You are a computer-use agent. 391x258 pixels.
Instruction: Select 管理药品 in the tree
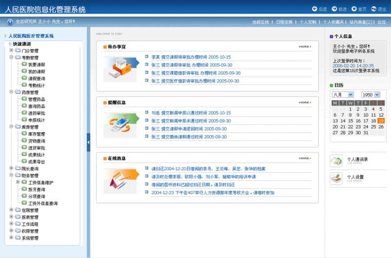point(37,99)
